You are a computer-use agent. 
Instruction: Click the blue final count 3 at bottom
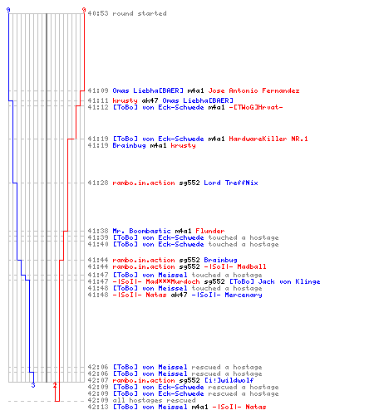click(33, 385)
